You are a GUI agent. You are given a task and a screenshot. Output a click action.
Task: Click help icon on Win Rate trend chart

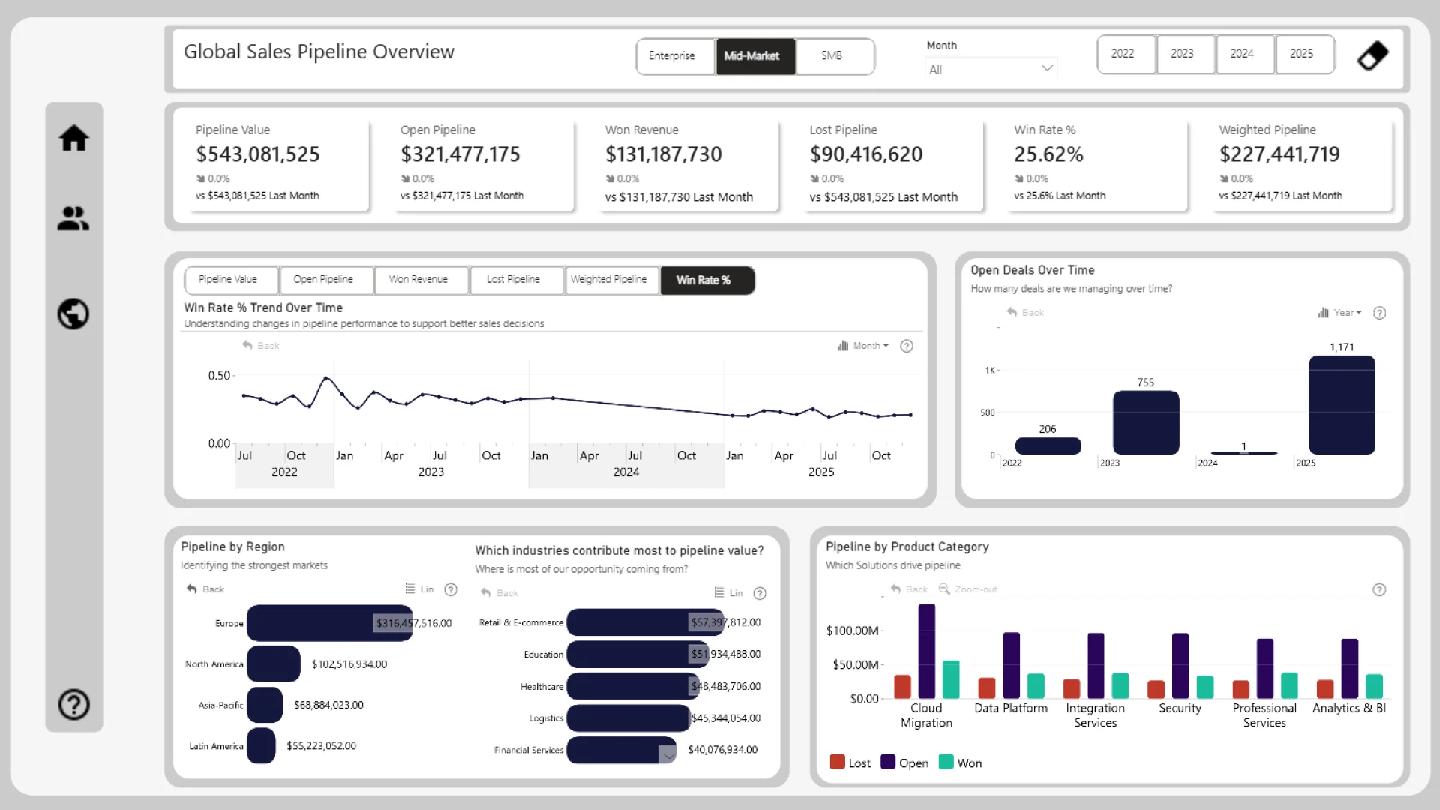pyautogui.click(x=906, y=346)
